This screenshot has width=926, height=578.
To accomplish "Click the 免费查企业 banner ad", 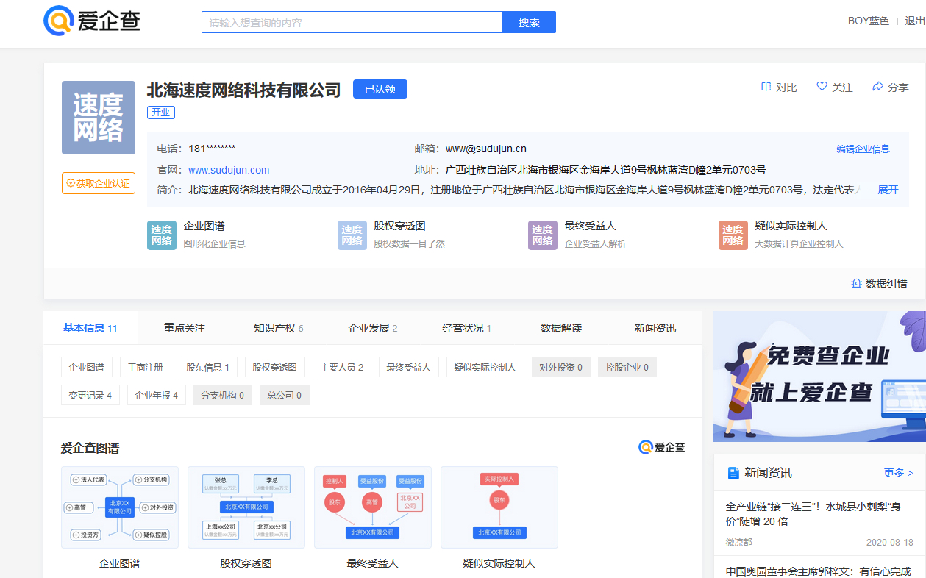I will (819, 377).
